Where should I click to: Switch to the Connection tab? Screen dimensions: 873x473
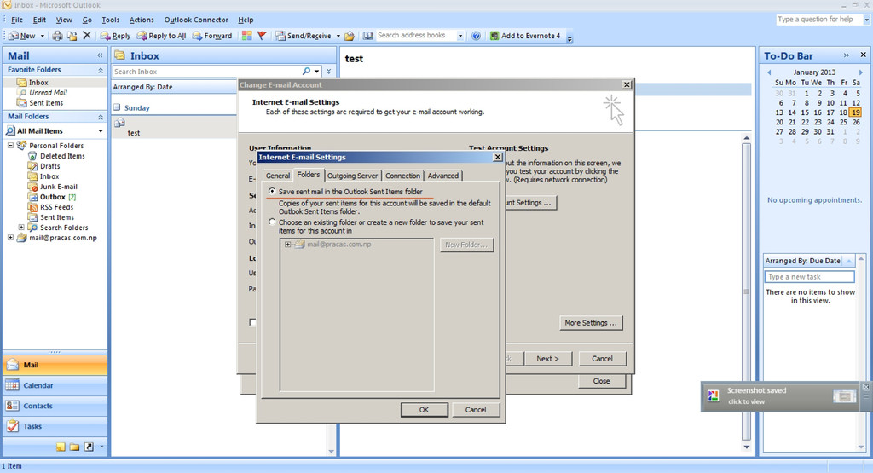pyautogui.click(x=402, y=176)
